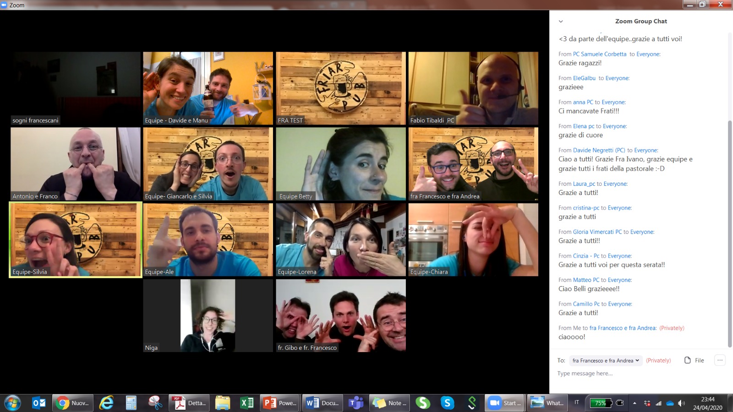733x412 pixels.
Task: Click sender name 'Cinzia - Pc' in chat
Action: click(586, 256)
